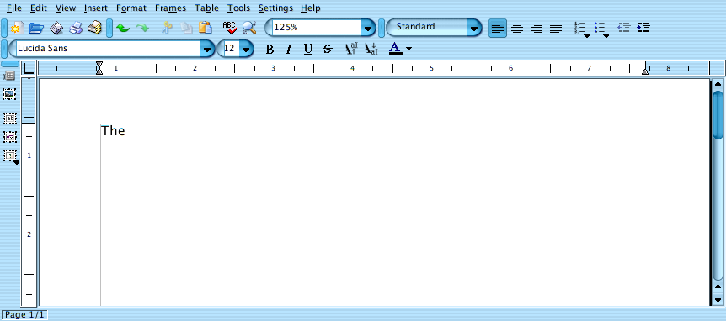Insert a picture frame from side toolbar
Image resolution: width=726 pixels, height=321 pixels.
click(x=9, y=94)
